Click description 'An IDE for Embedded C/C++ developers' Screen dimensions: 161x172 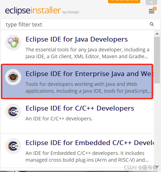(x=87, y=157)
